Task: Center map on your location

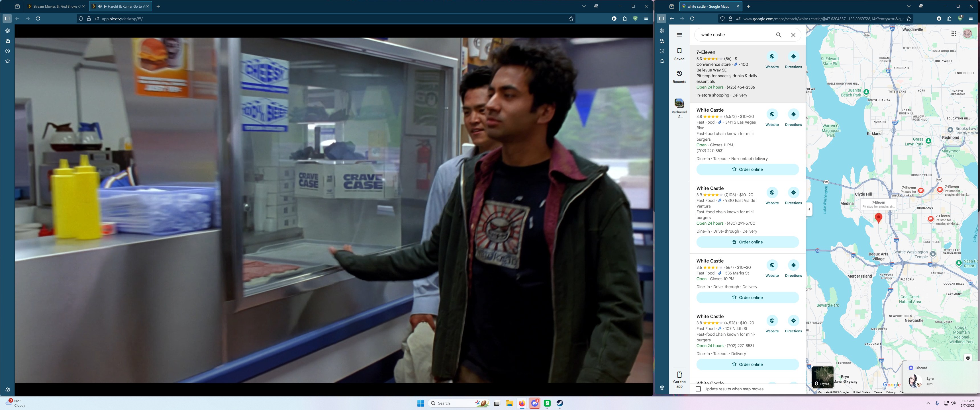Action: [x=968, y=358]
